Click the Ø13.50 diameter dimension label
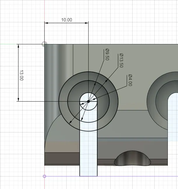The image size is (178, 189). pyautogui.click(x=121, y=60)
